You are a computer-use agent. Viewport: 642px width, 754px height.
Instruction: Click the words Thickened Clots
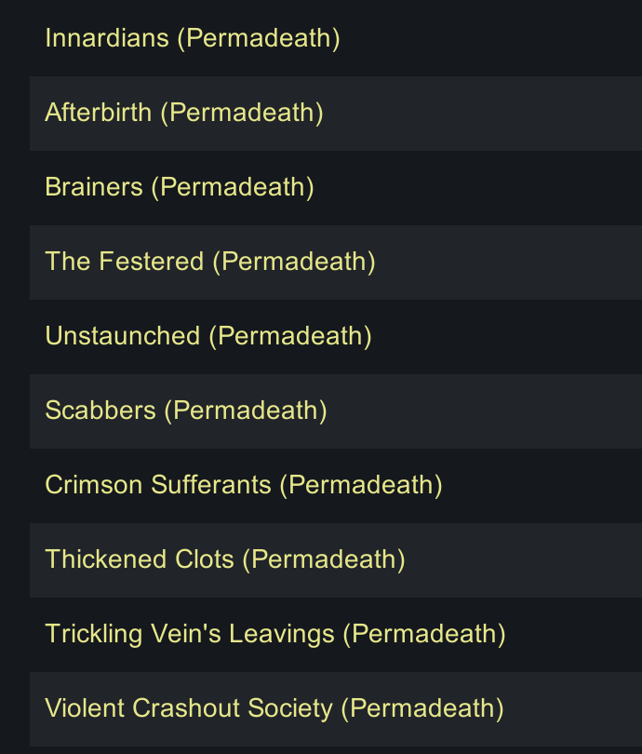click(x=139, y=560)
